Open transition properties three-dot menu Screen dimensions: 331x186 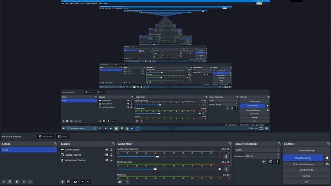tap(278, 162)
